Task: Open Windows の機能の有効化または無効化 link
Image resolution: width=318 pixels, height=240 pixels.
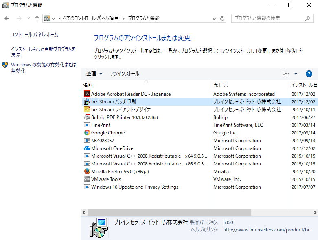Action: pos(44,68)
